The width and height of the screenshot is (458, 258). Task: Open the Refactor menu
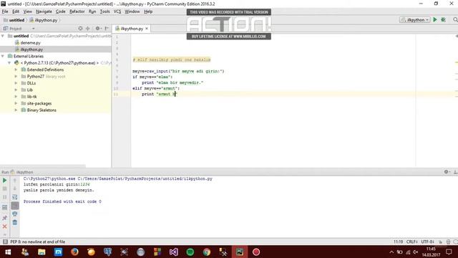click(77, 11)
